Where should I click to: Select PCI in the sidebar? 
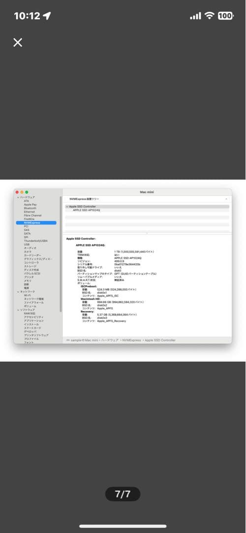[26, 227]
